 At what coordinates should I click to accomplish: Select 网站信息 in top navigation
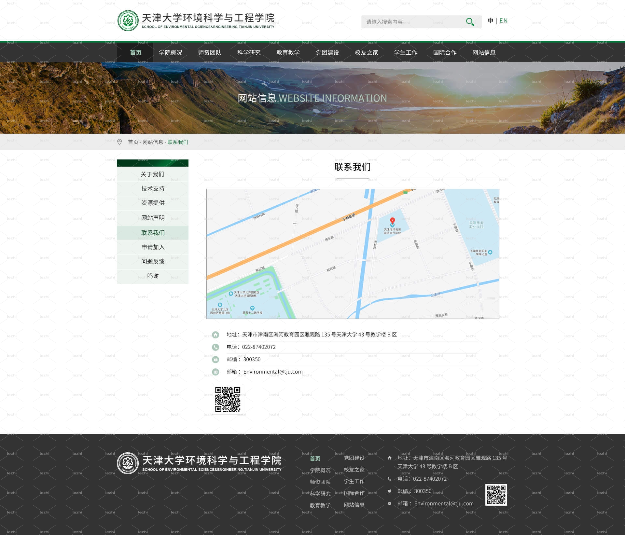coord(484,52)
